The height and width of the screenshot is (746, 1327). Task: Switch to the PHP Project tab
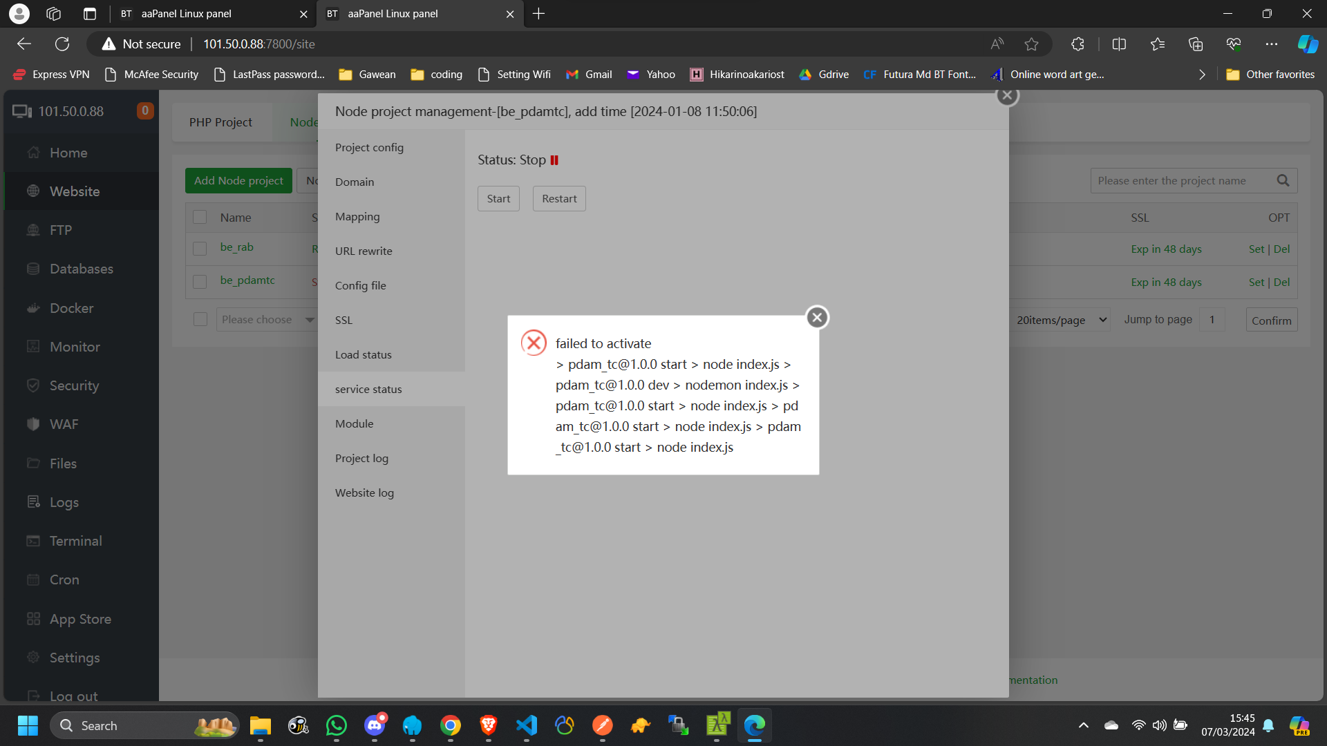(221, 122)
